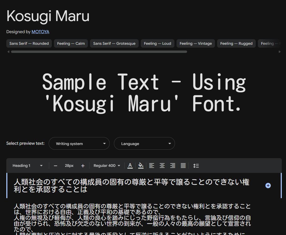
Task: Select the Feeling — Calm tag
Action: point(71,43)
